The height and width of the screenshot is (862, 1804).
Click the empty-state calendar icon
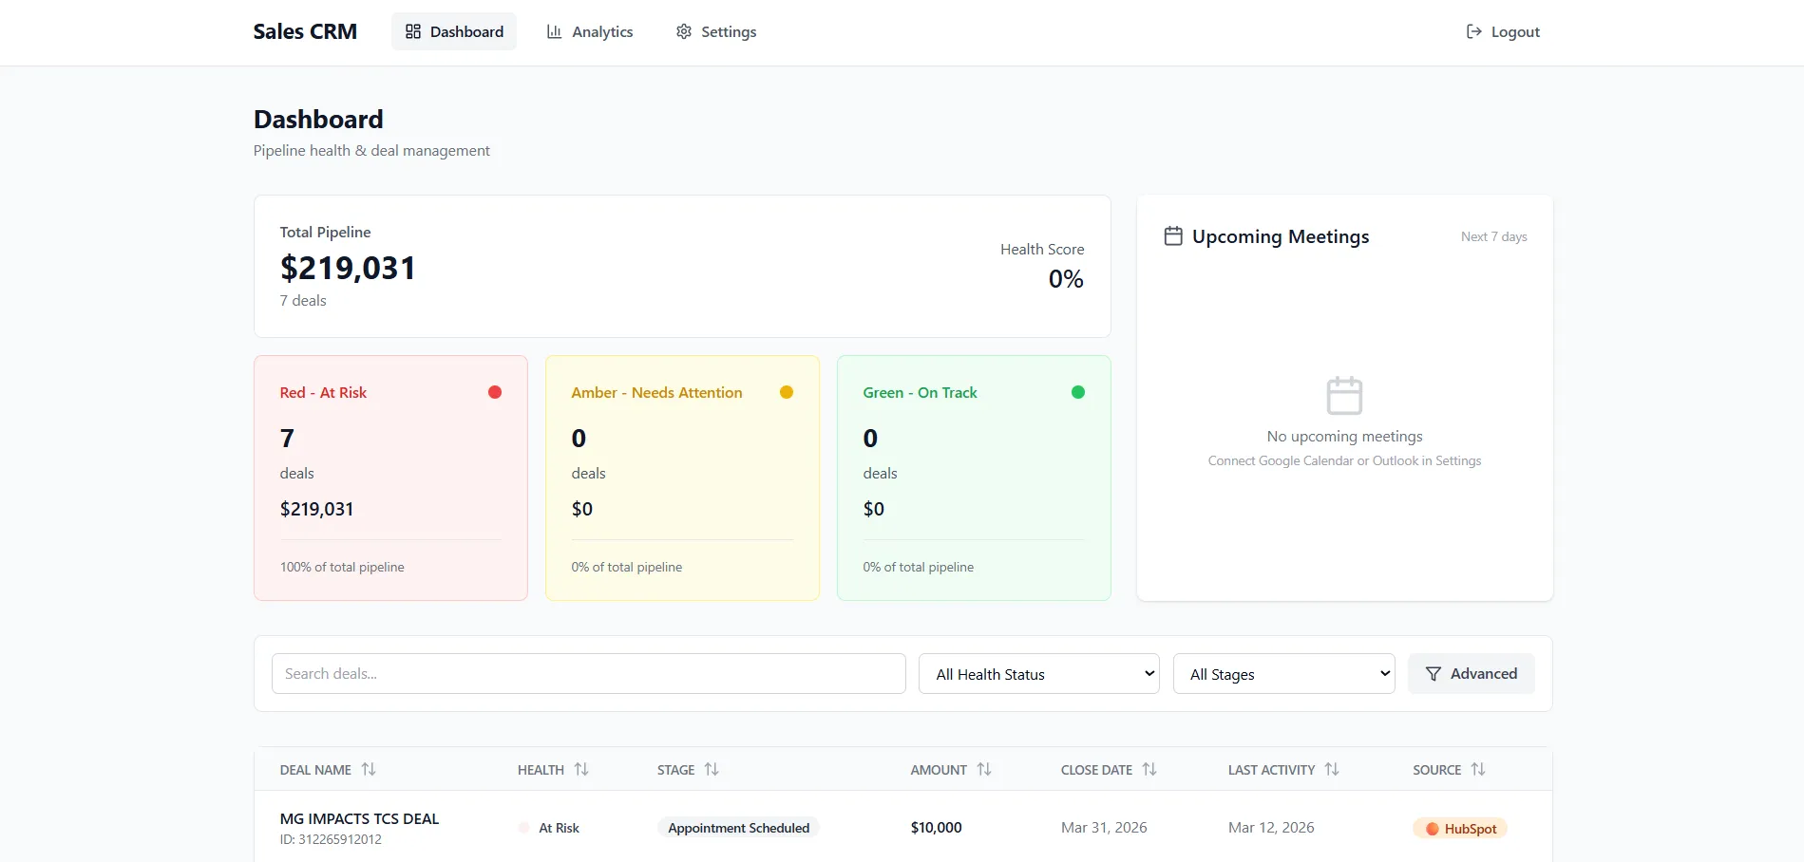[x=1344, y=395]
